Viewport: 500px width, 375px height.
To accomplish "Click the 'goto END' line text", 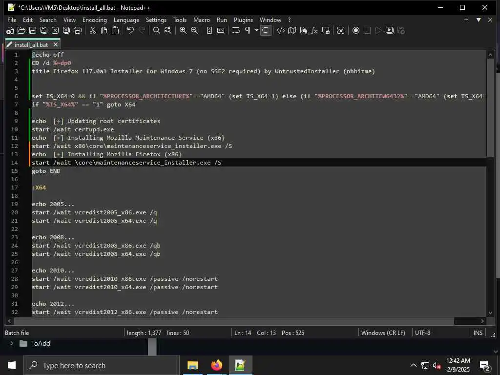I will (x=46, y=171).
